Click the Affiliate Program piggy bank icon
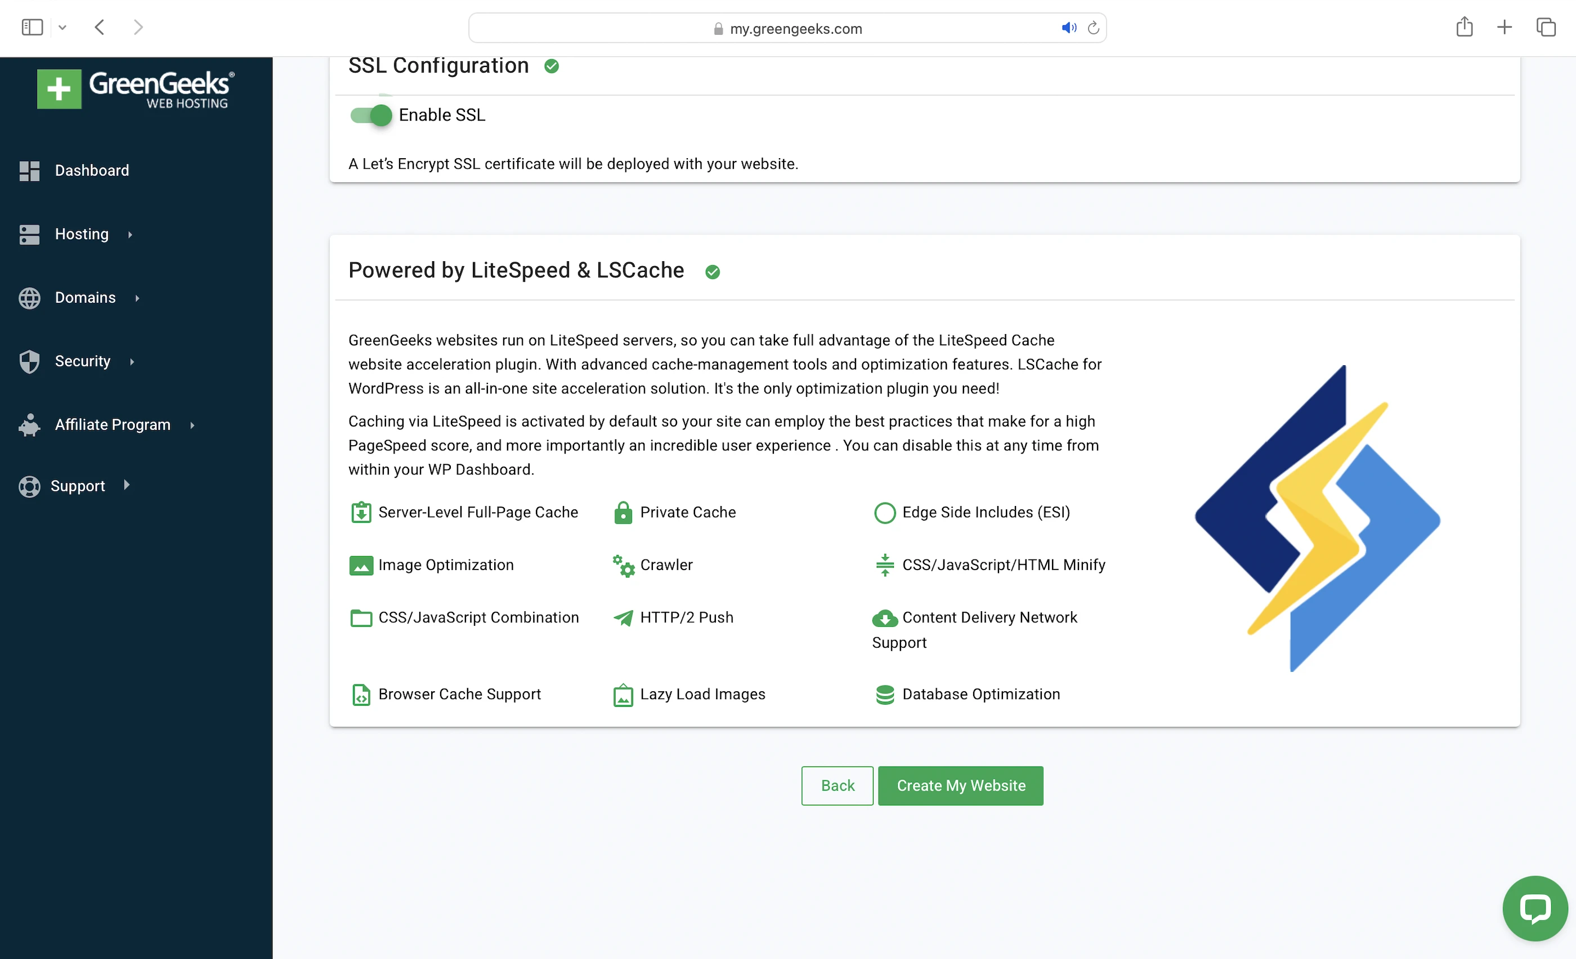1576x959 pixels. (x=29, y=425)
